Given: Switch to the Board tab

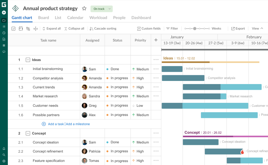Looking at the screenshot, I should pyautogui.click(x=43, y=17).
